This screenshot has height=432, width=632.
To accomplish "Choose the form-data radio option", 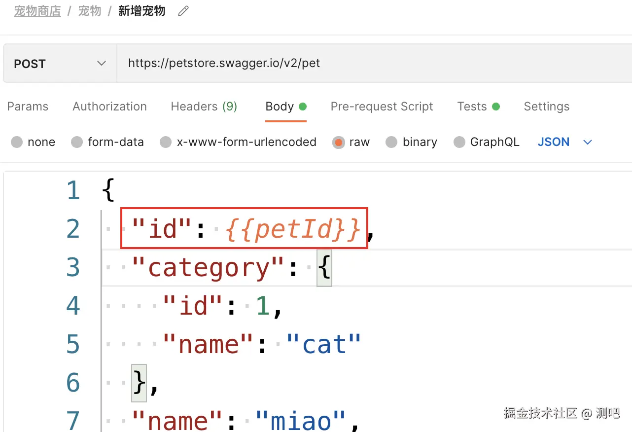I will (x=77, y=143).
